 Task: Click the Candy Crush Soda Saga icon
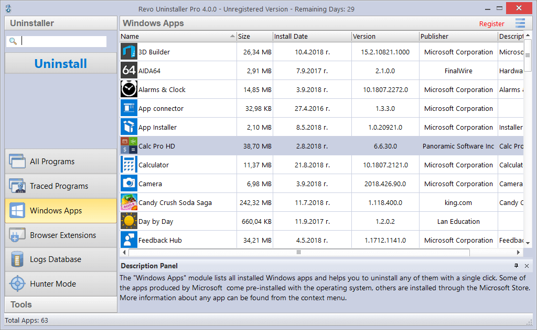[128, 202]
